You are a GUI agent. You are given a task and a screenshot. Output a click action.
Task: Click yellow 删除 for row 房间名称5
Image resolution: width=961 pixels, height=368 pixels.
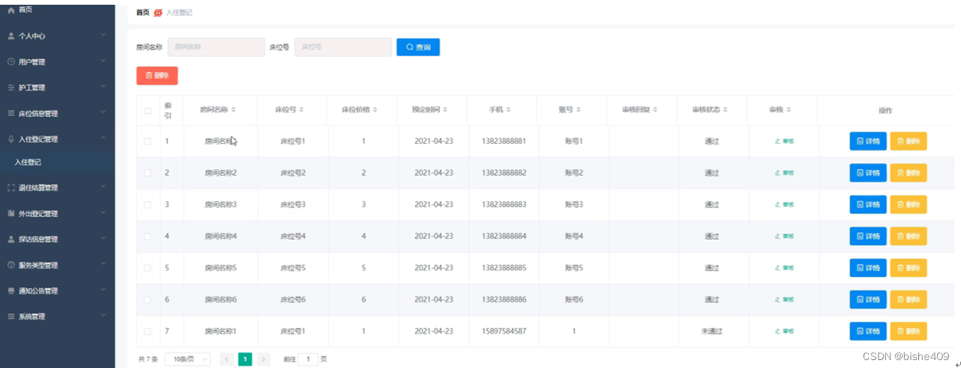(x=908, y=267)
